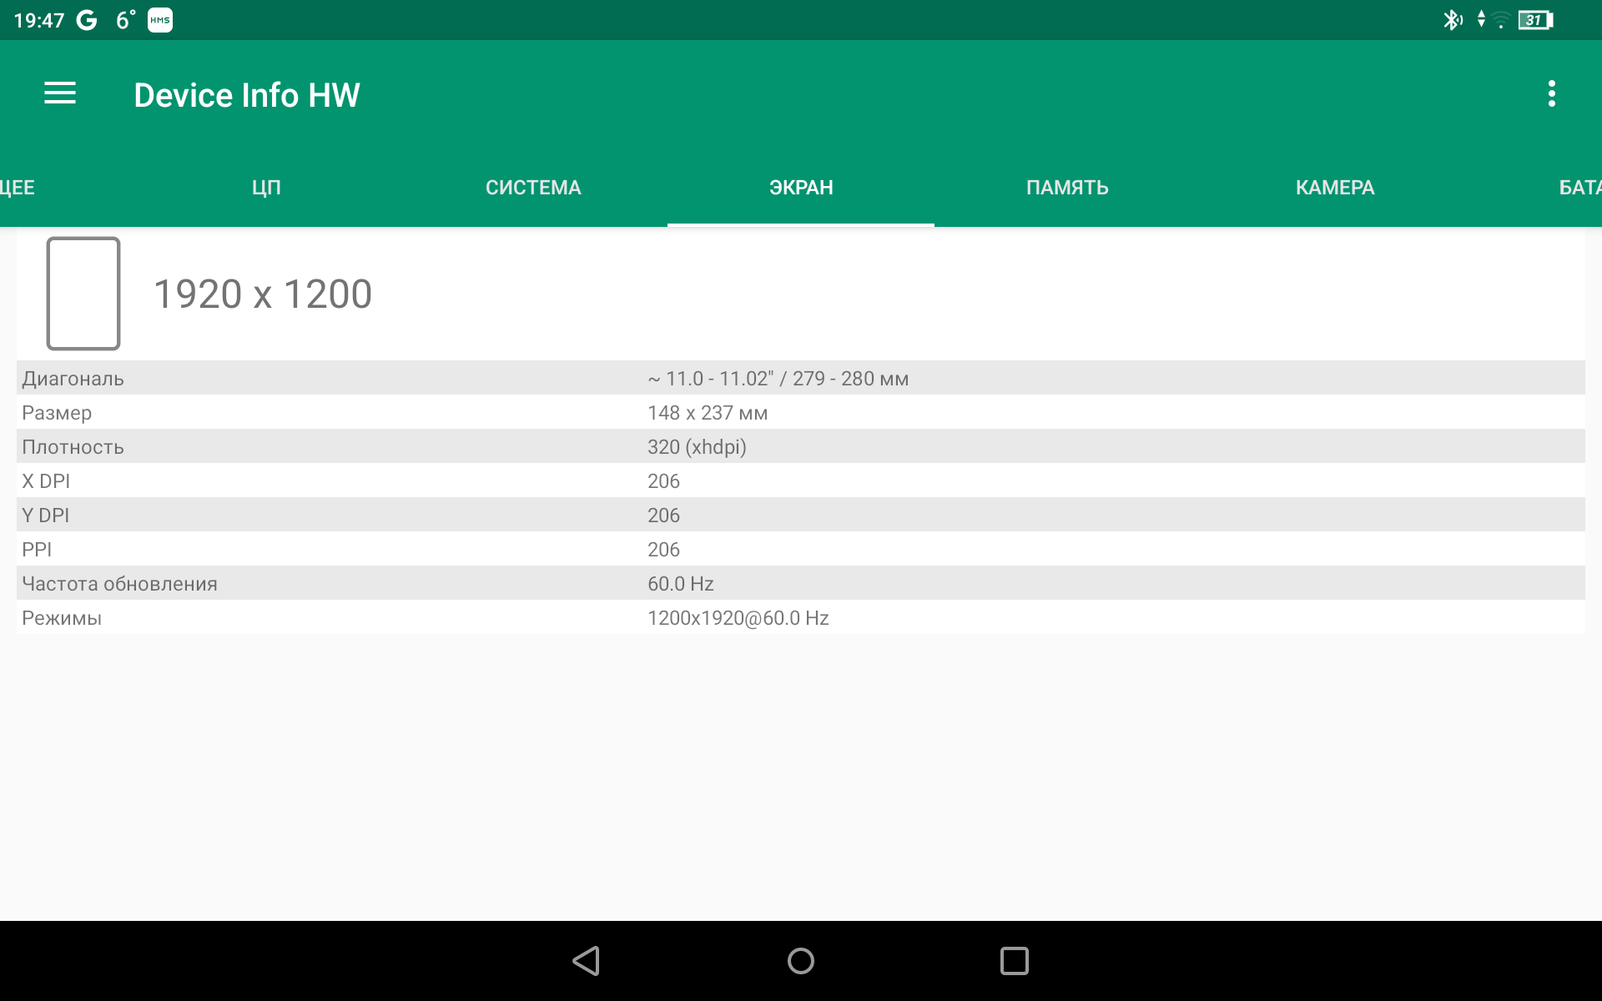Tap the Bluetooth status bar icon
Image resolution: width=1602 pixels, height=1001 pixels.
coord(1452,20)
